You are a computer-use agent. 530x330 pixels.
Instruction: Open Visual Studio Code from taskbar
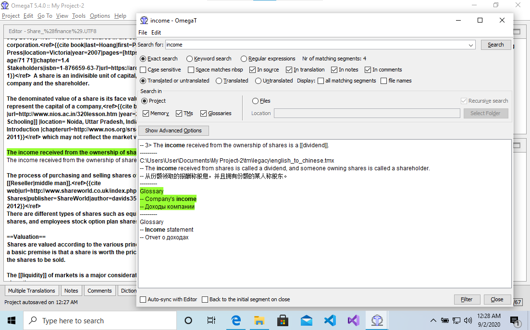(330, 320)
